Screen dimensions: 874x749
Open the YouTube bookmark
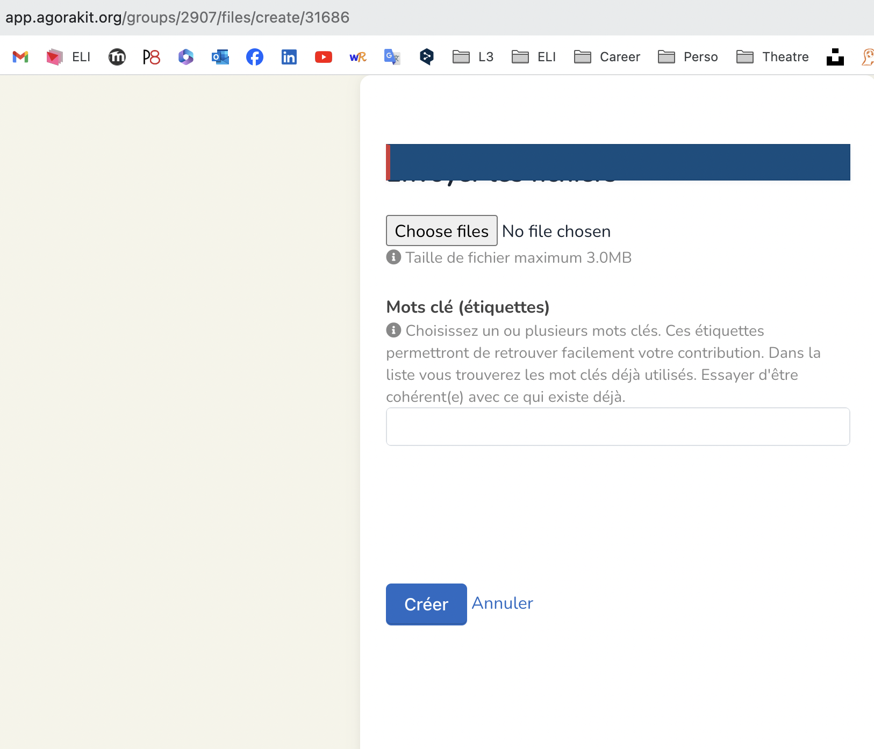point(324,56)
